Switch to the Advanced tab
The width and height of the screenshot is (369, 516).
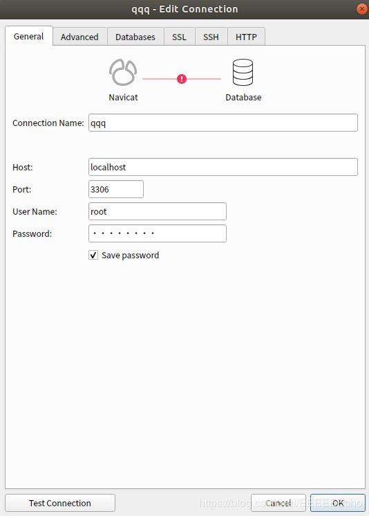[79, 37]
